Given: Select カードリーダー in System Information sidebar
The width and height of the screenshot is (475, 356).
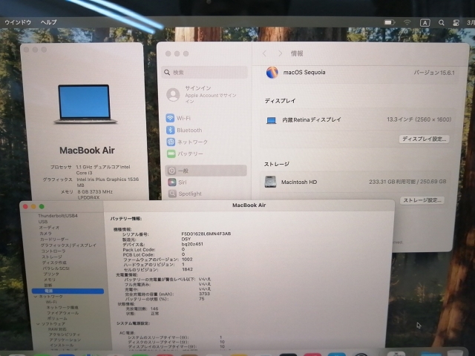Looking at the screenshot, I should (x=54, y=239).
